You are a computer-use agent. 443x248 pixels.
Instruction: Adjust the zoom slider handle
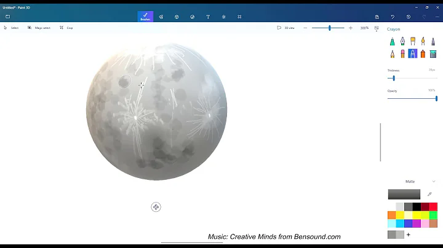pos(329,28)
